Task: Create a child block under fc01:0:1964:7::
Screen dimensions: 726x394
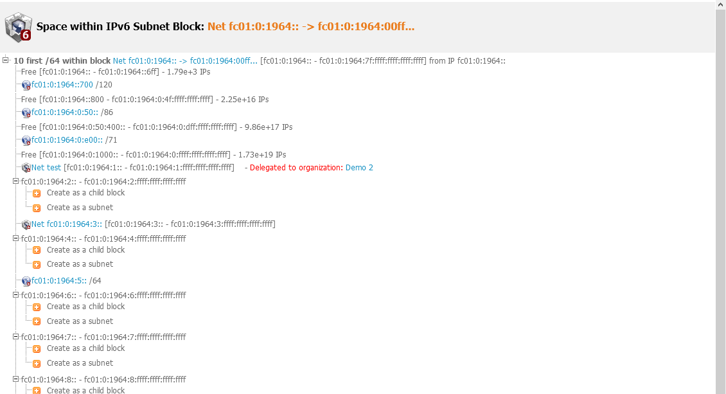Action: tap(85, 348)
